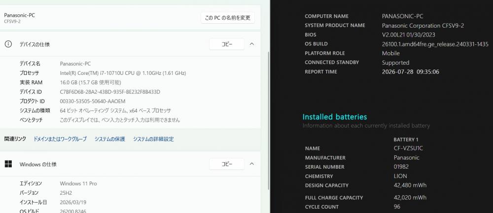Open the advanced system settings link
Viewport: 493px width, 213px height.
(153, 139)
